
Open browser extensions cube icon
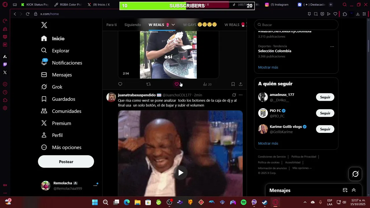point(345,14)
